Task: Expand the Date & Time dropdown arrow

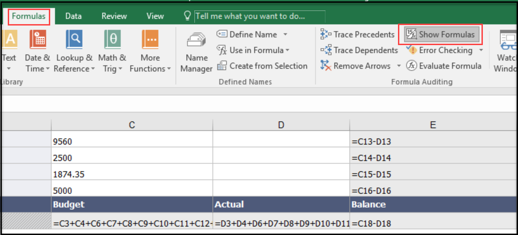Action: (47, 69)
